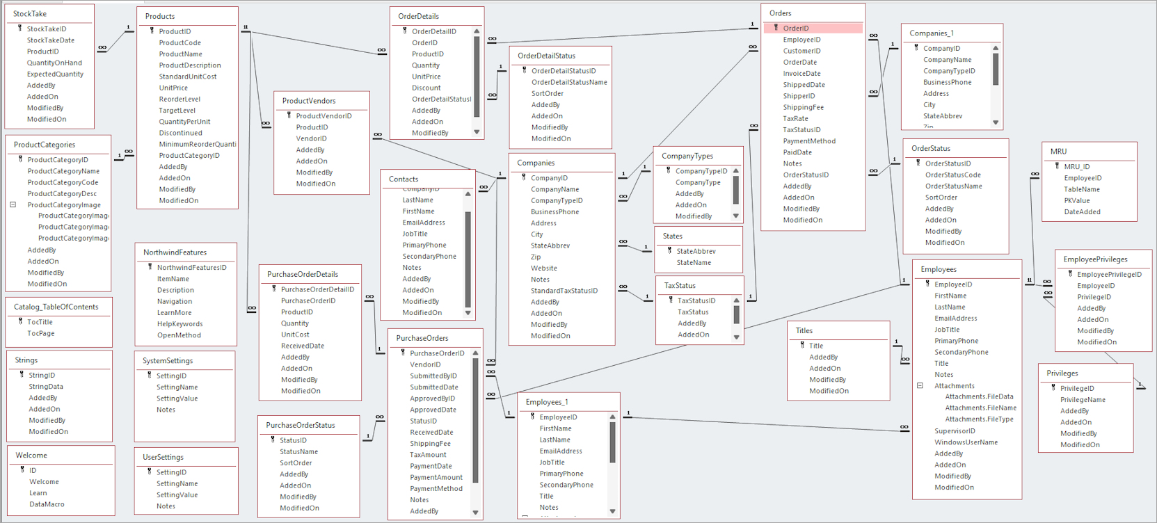Click the key icon beside EmployeePrivilegeID
The image size is (1157, 523).
[1070, 274]
